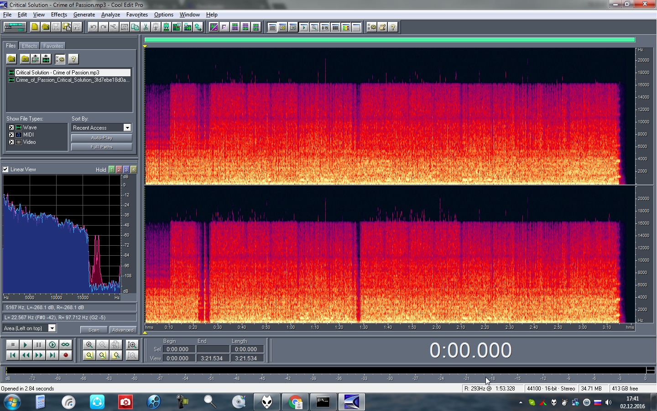Screen dimensions: 657x411
Task: Select Critical Solution - Crime of Passion.mp3 file
Action: click(x=69, y=73)
